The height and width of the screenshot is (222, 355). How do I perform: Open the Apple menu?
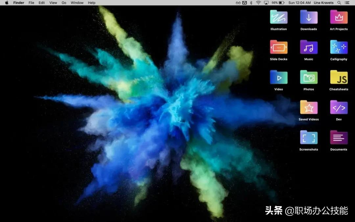[x=7, y=3]
